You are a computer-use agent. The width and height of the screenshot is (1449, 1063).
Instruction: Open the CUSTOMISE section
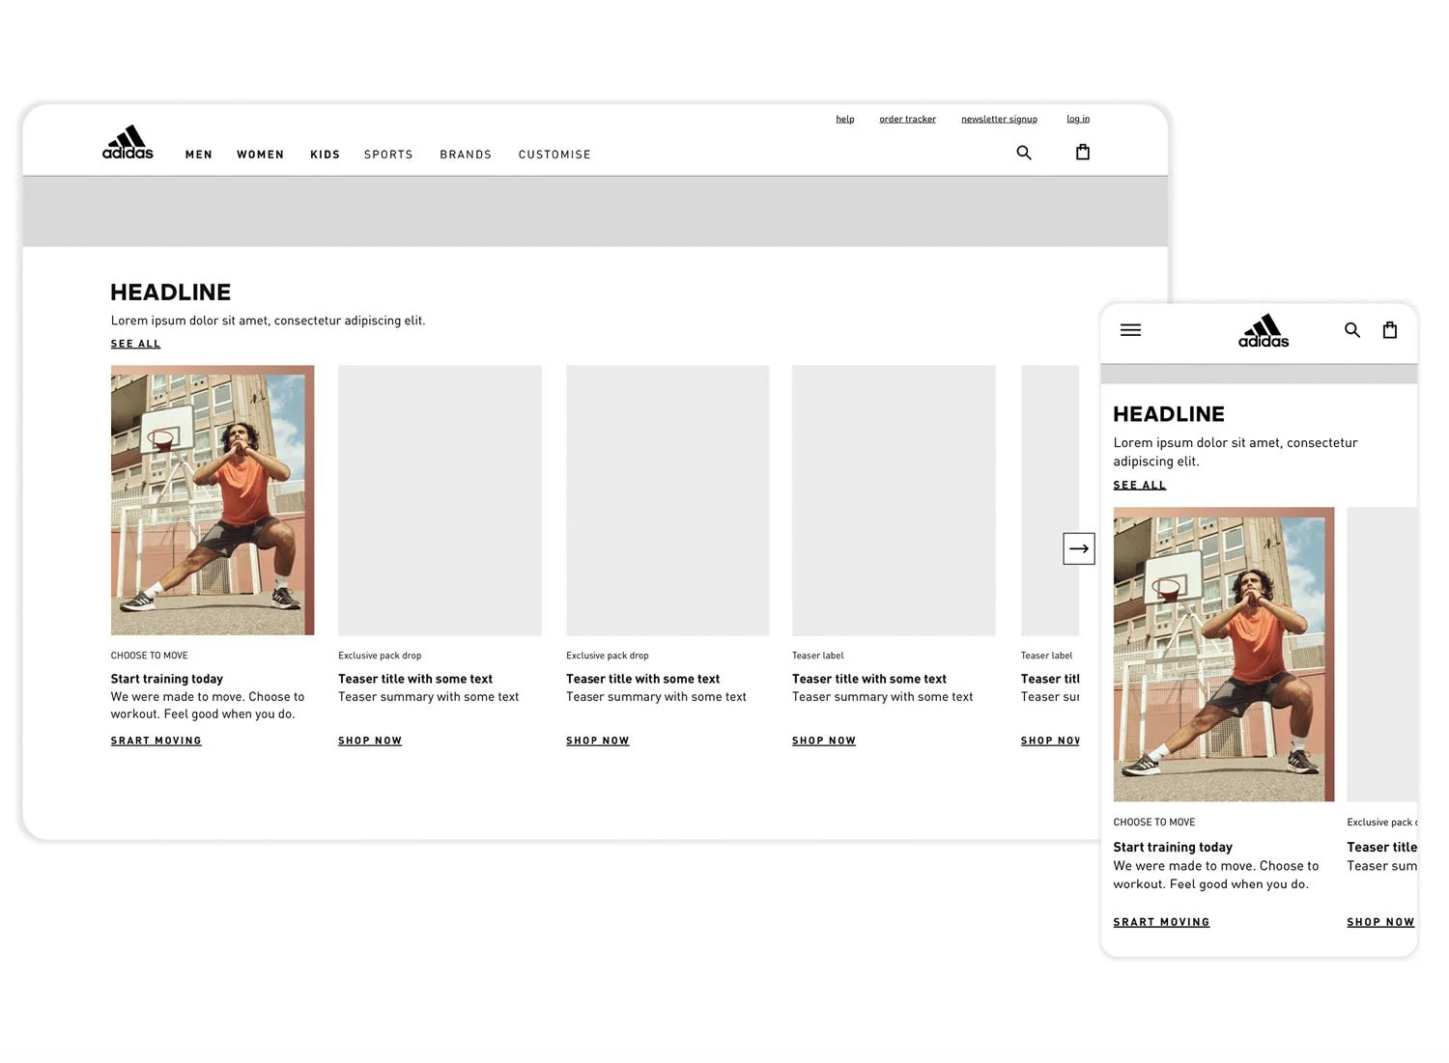coord(554,154)
